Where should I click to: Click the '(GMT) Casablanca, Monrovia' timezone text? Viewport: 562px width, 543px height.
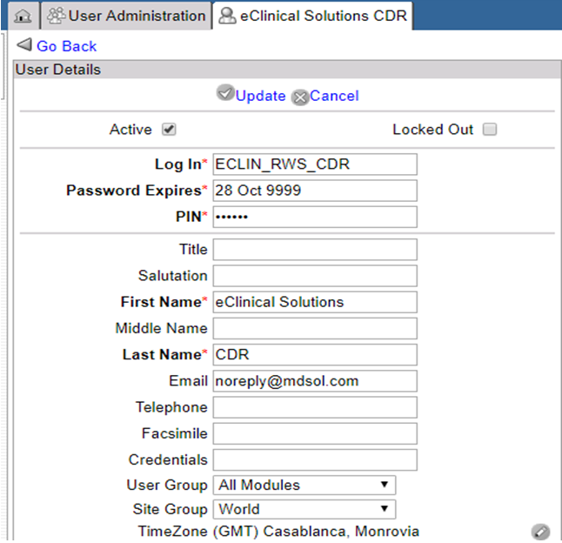pyautogui.click(x=316, y=532)
